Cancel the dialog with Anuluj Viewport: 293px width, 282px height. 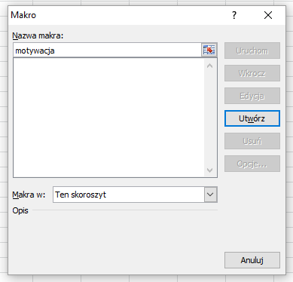pos(252,260)
